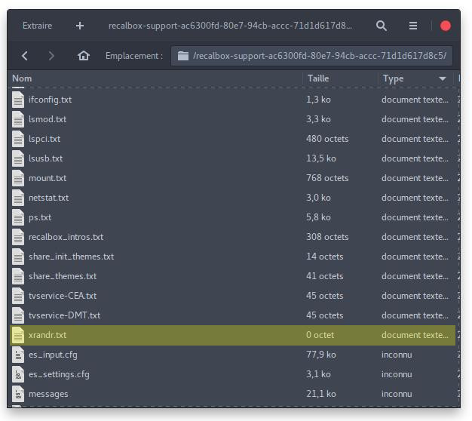This screenshot has width=472, height=421.
Task: Click the 41 octets size value
Action: pyautogui.click(x=324, y=276)
